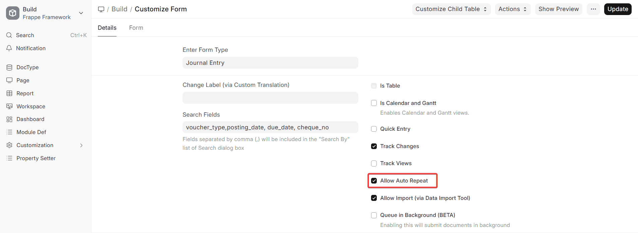Click the Property Setter list icon
Screen dimensions: 638x233
pyautogui.click(x=9, y=158)
